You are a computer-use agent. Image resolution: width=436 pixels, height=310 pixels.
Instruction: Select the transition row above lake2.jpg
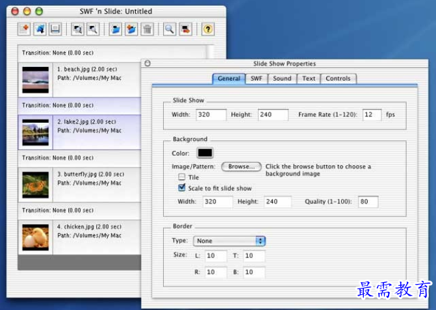(x=79, y=106)
